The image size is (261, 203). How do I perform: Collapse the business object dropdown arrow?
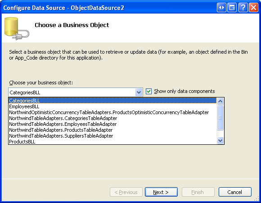[x=139, y=92]
